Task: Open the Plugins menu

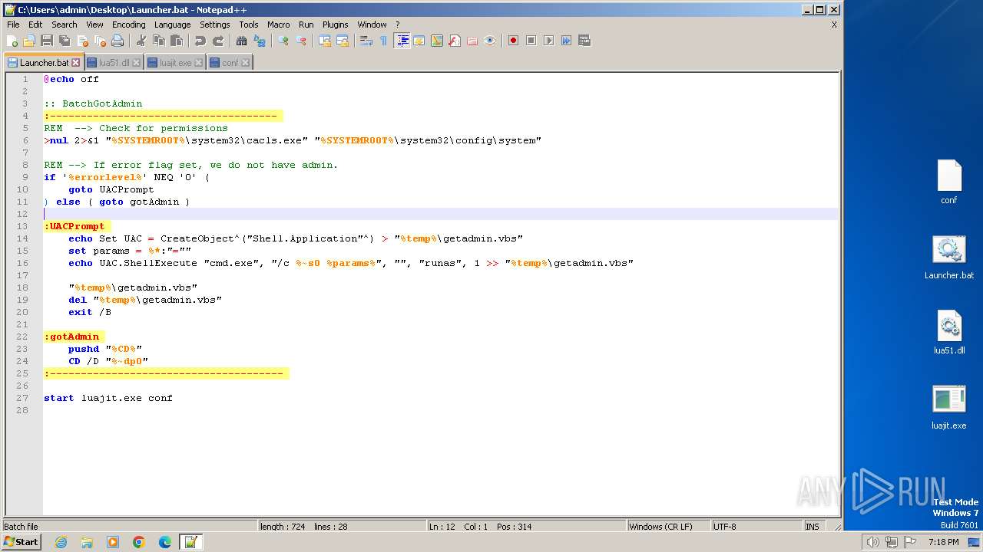Action: click(336, 25)
